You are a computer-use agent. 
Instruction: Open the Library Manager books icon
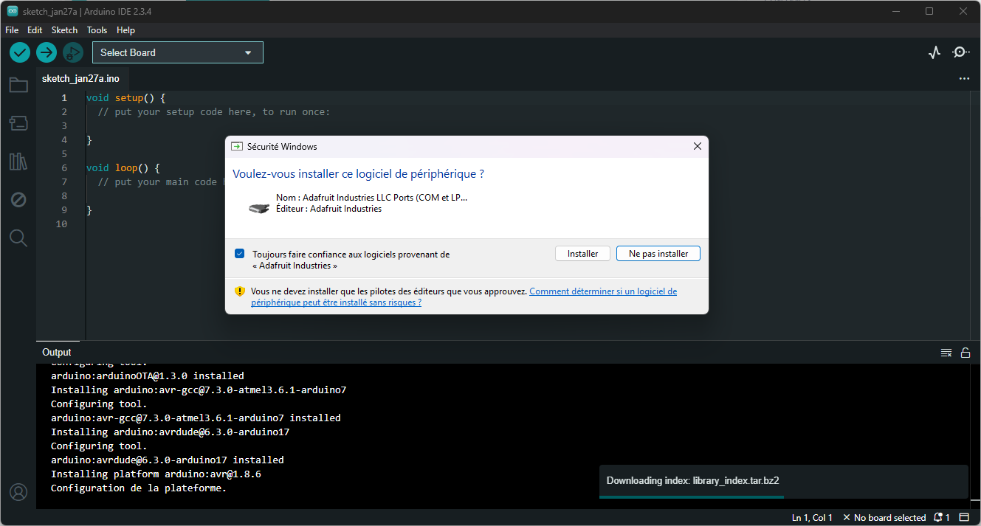[x=18, y=162]
